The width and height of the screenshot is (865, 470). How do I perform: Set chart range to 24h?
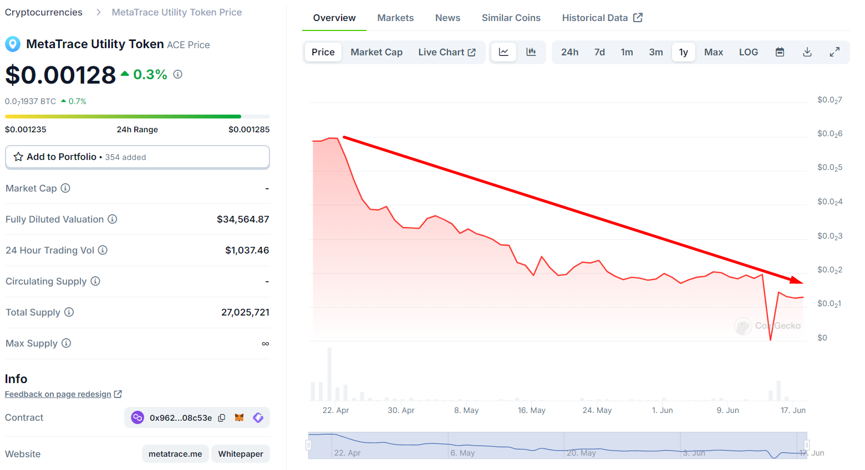(569, 52)
